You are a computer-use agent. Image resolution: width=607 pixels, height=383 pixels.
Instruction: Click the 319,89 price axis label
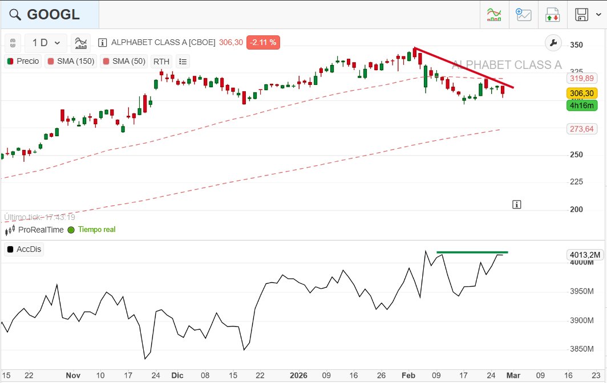click(x=582, y=79)
